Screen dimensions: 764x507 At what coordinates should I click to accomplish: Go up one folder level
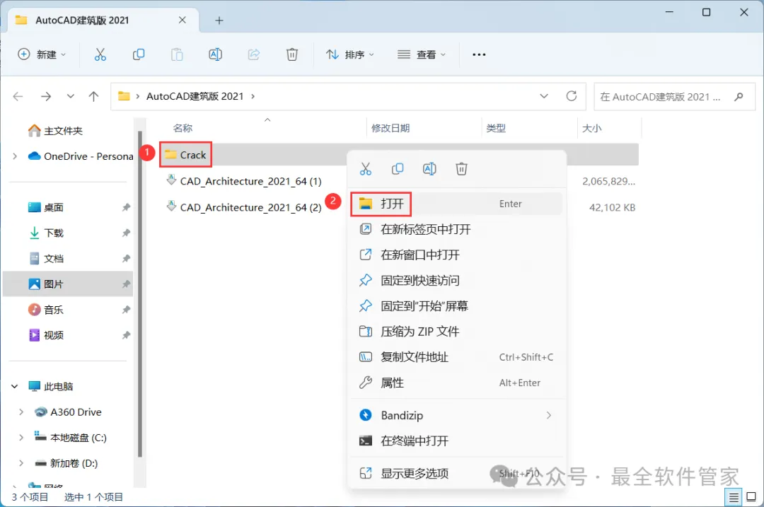(93, 96)
